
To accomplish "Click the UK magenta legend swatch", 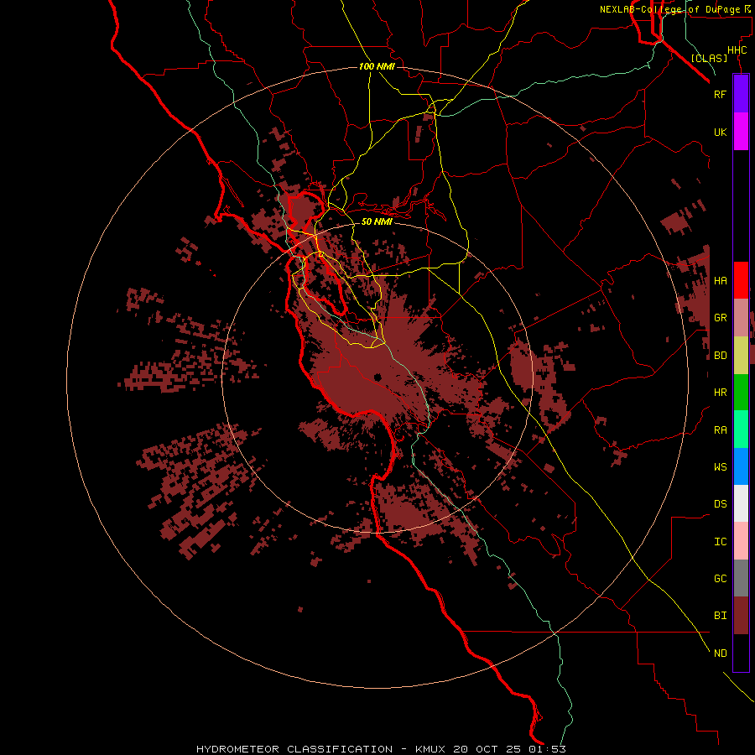I will 741,132.
